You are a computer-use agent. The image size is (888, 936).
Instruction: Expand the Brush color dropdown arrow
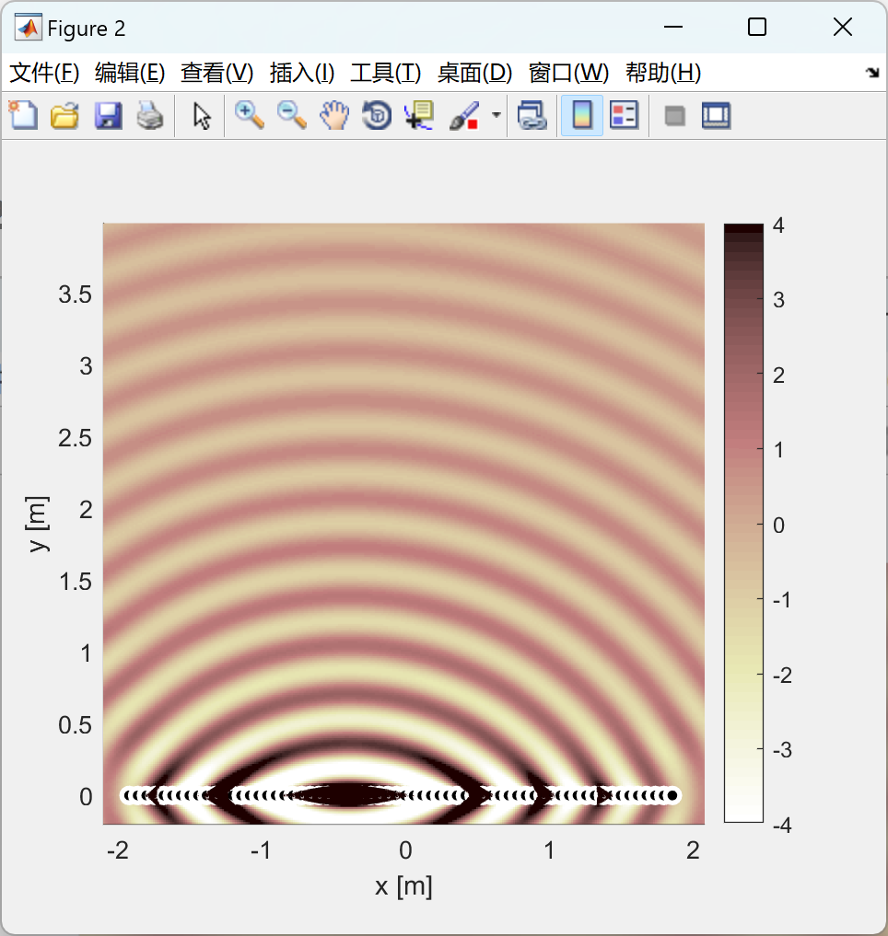coord(496,115)
